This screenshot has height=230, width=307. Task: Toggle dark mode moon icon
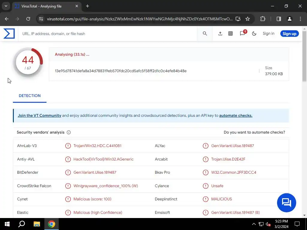tap(254, 34)
